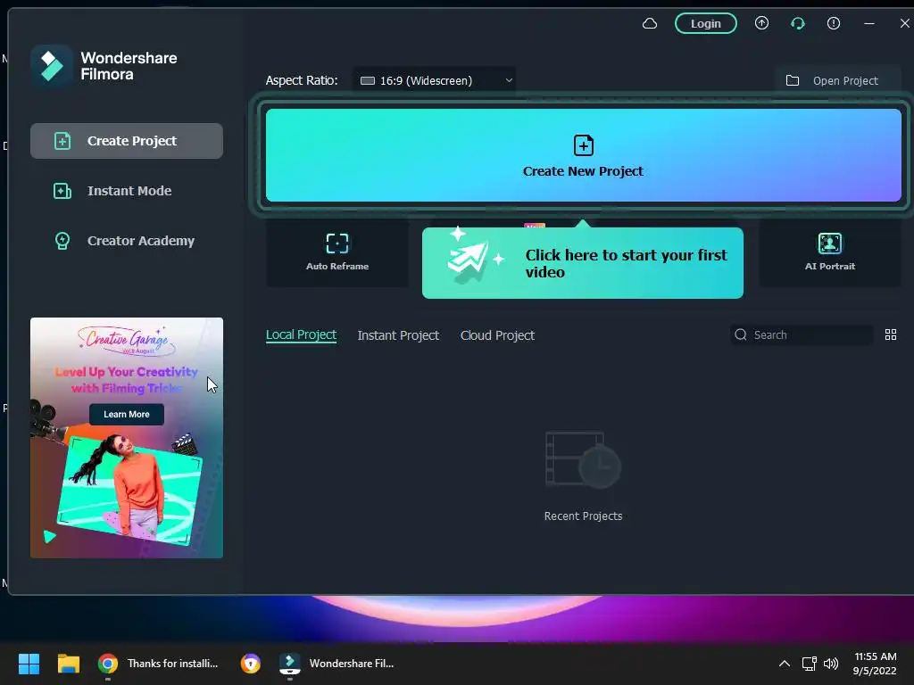Click into the project Search field
The image size is (914, 685).
click(802, 335)
